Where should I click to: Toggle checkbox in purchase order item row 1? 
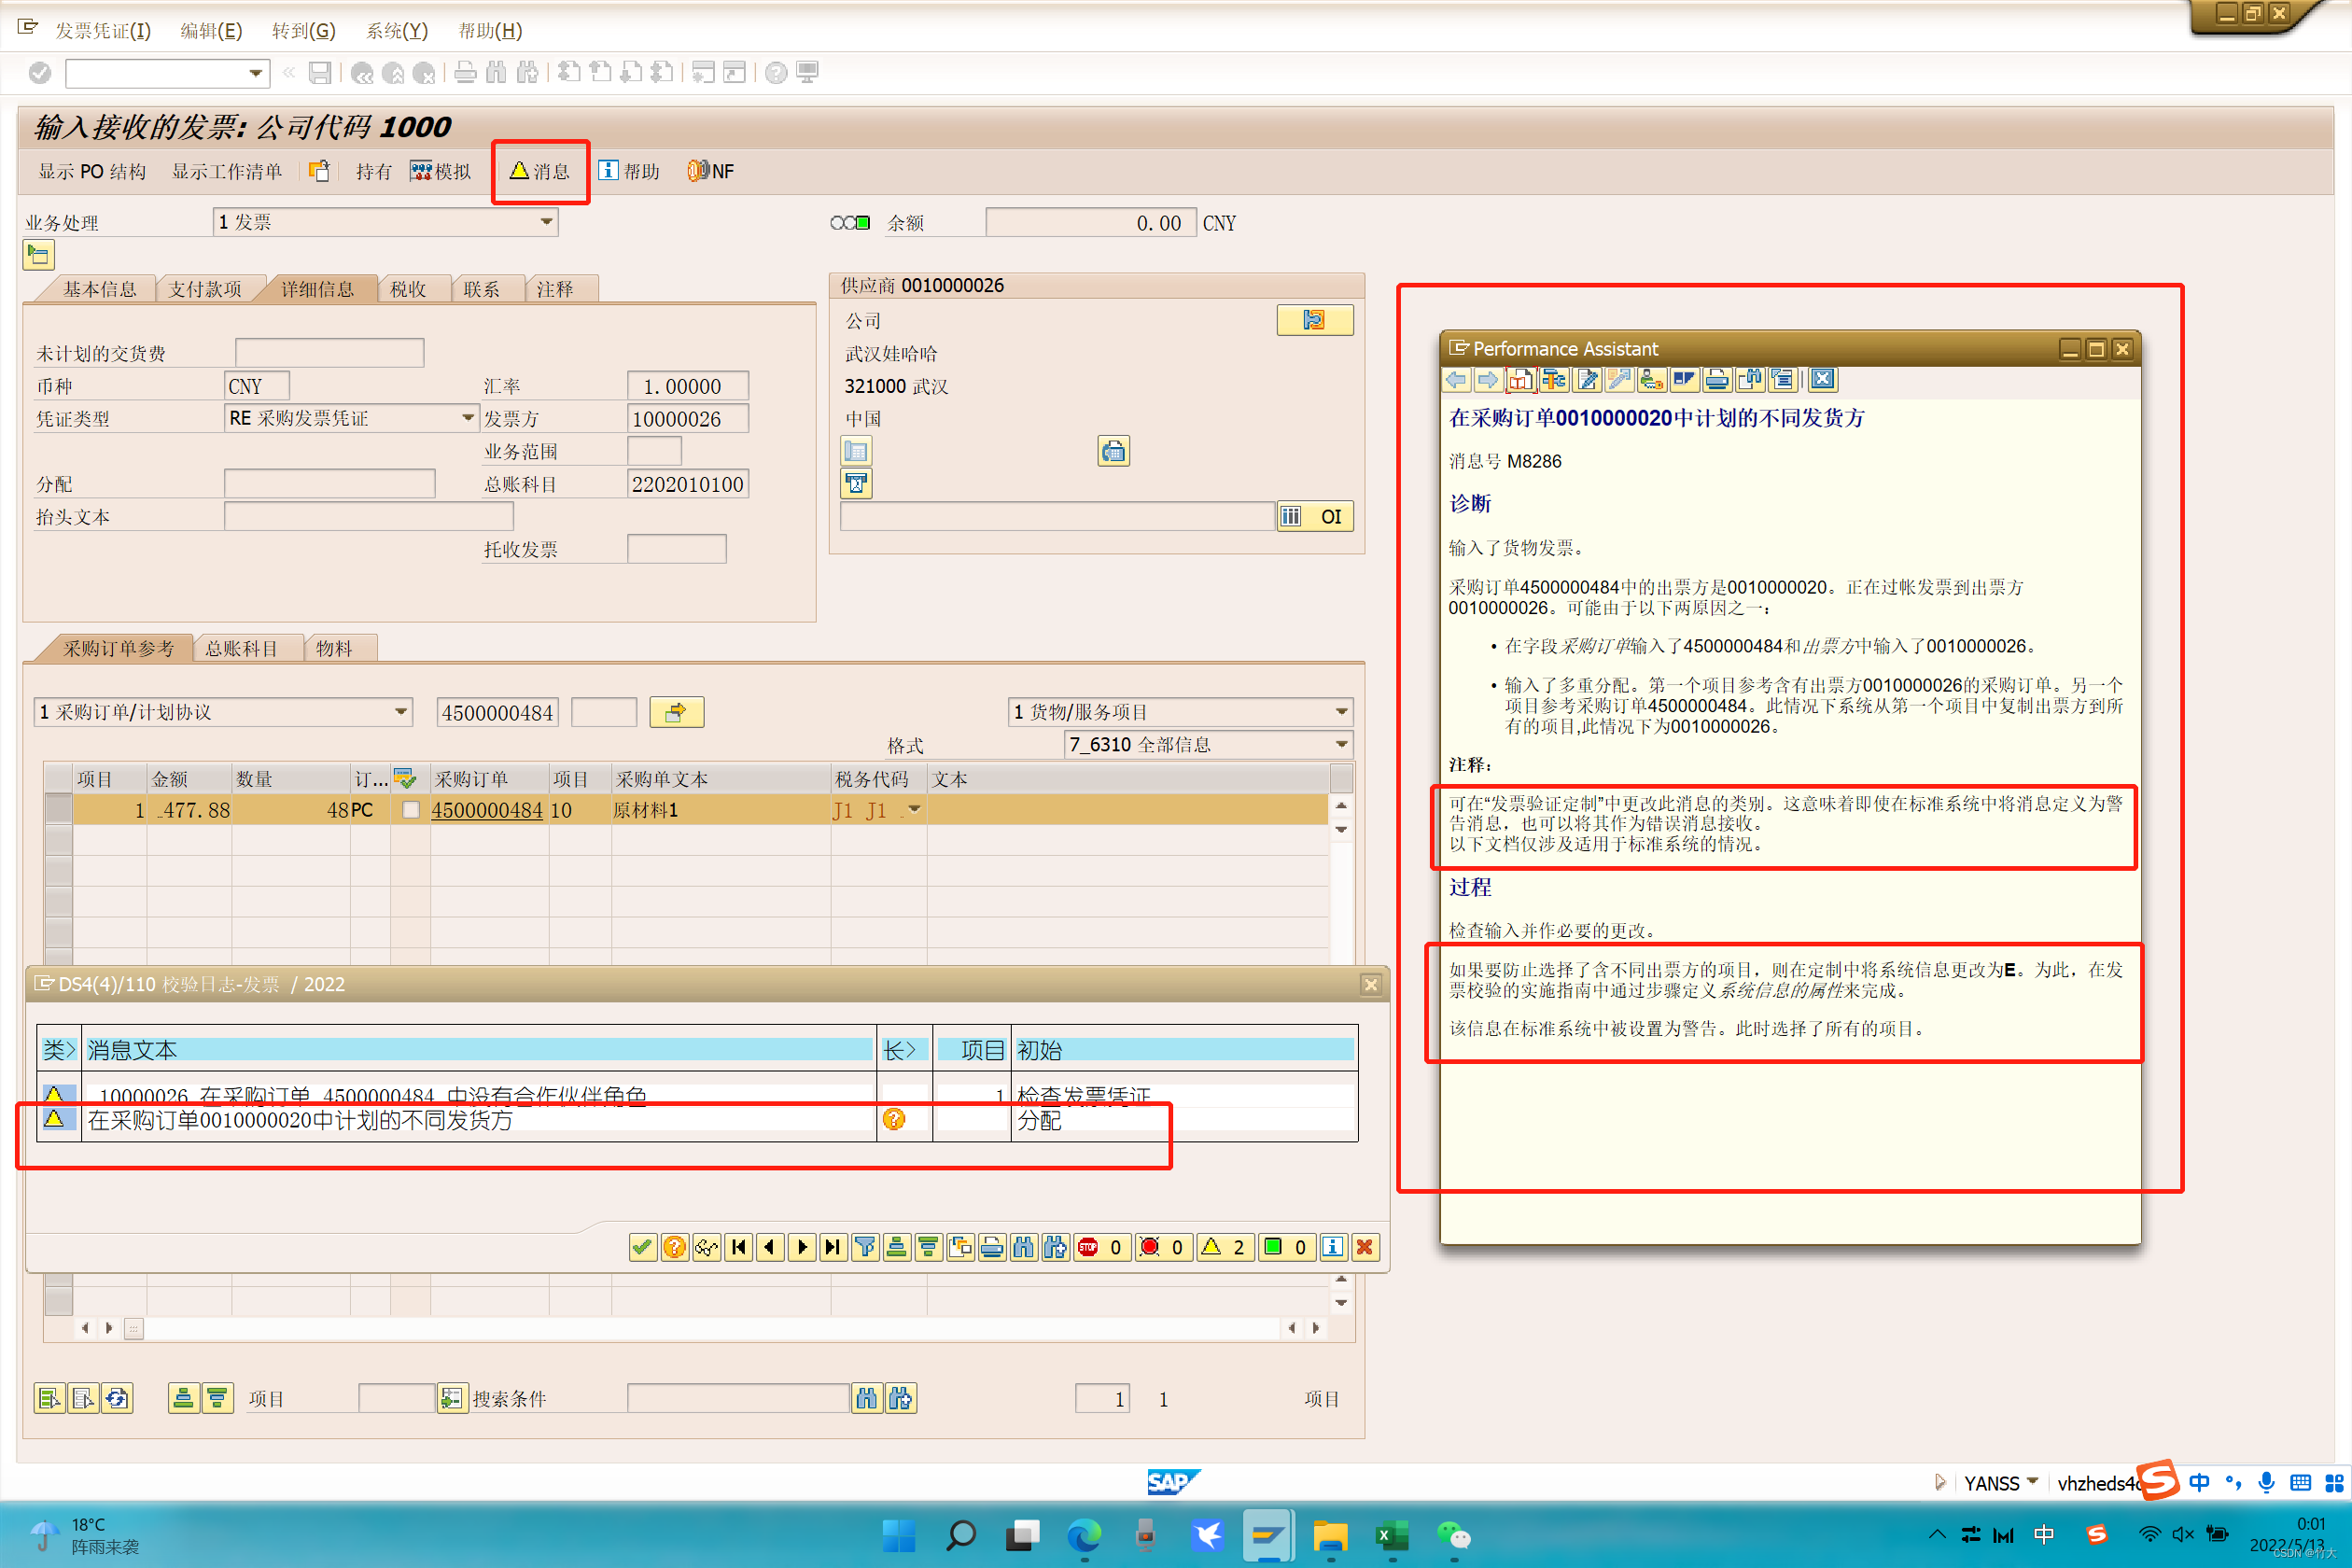(x=410, y=810)
